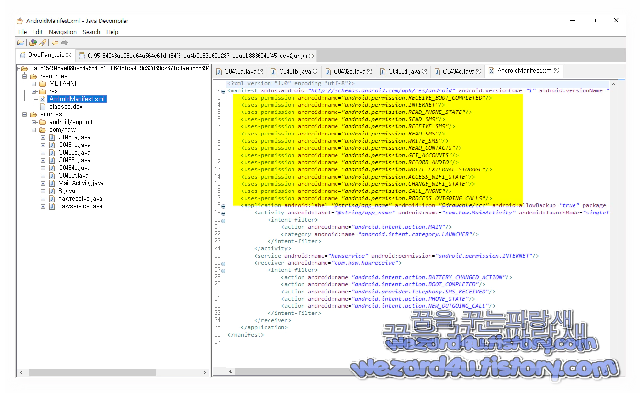Close the C0433d.java editor tab
This screenshot has height=393, width=641.
[x=424, y=72]
